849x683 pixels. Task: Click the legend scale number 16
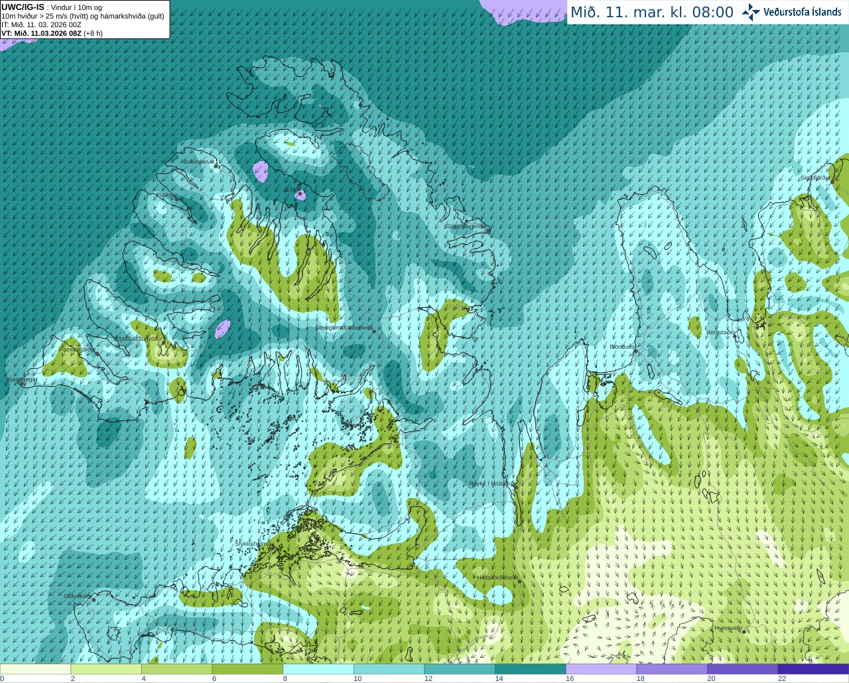click(570, 678)
